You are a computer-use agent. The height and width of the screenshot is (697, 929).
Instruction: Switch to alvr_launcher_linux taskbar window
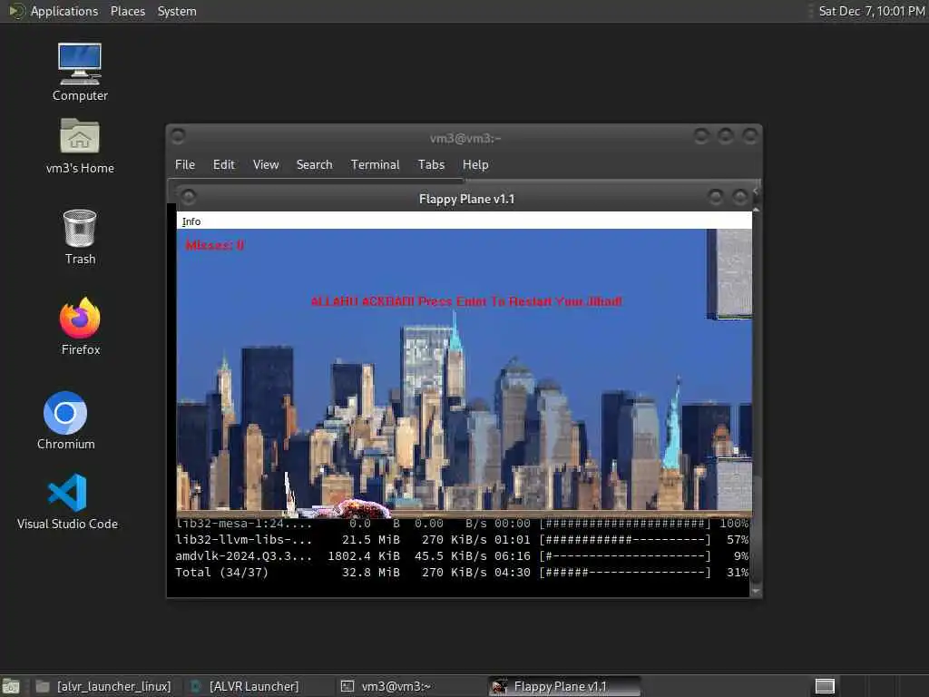pos(105,686)
